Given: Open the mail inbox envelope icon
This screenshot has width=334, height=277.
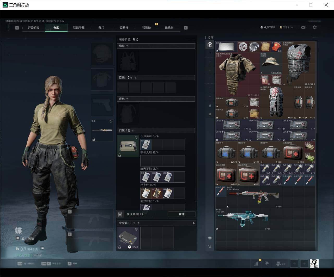Looking at the screenshot, I should [x=303, y=27].
